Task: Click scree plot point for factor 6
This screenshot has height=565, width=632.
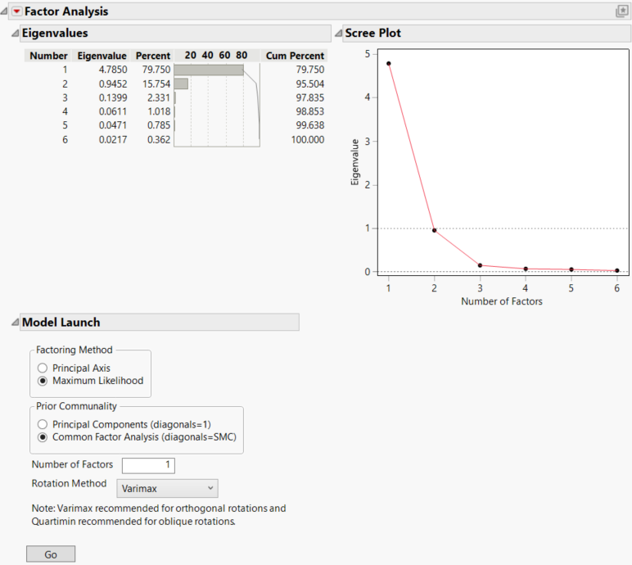Action: click(x=617, y=270)
